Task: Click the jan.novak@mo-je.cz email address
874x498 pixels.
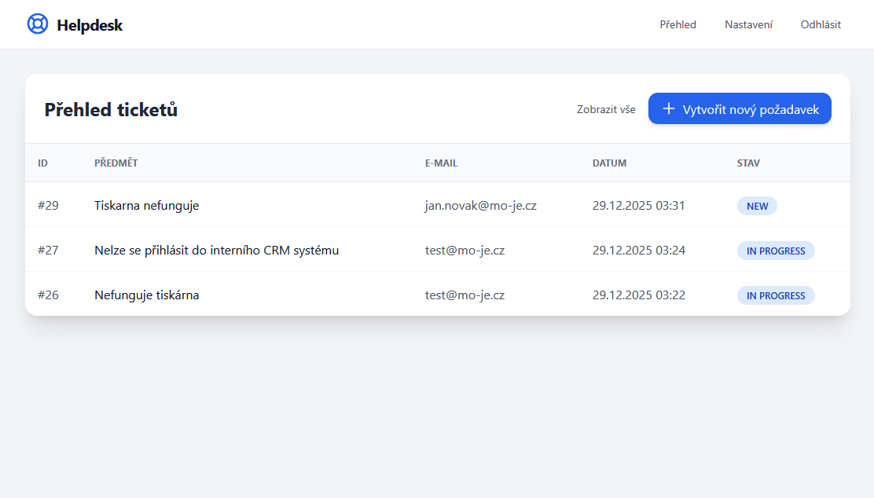Action: (x=480, y=206)
